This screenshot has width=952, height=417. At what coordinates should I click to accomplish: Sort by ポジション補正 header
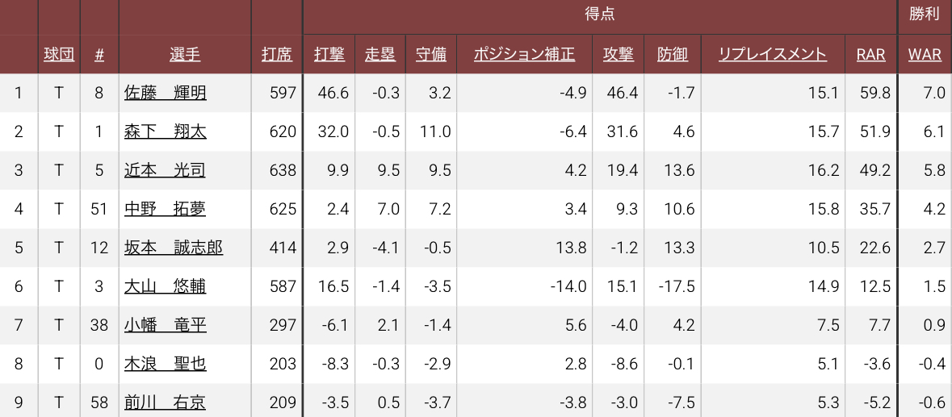tap(524, 54)
